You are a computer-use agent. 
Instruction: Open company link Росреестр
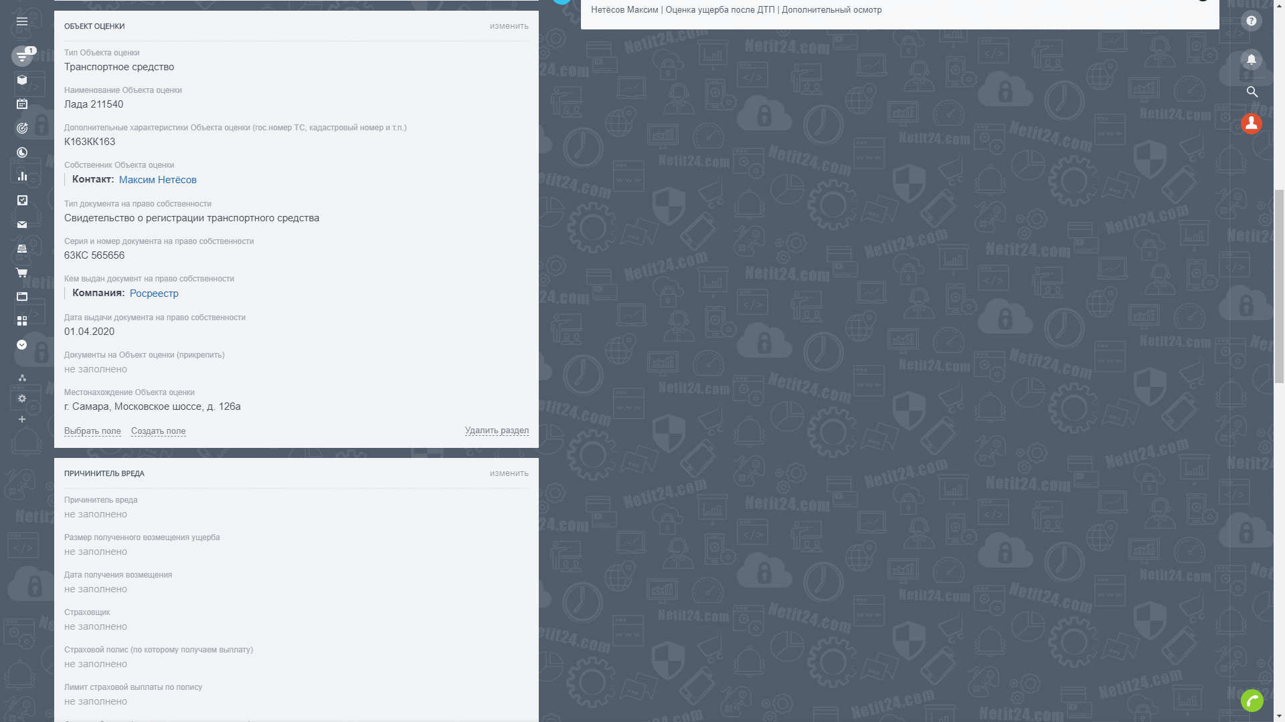[154, 293]
